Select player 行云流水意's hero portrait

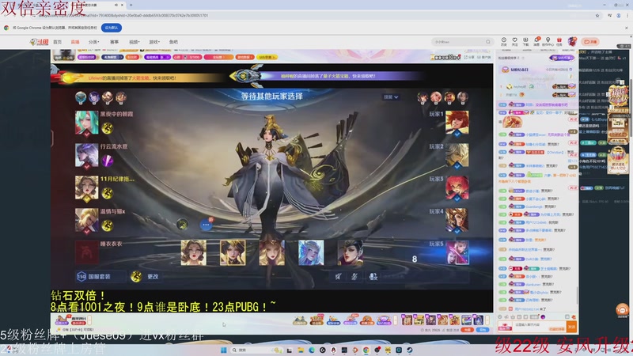point(86,155)
